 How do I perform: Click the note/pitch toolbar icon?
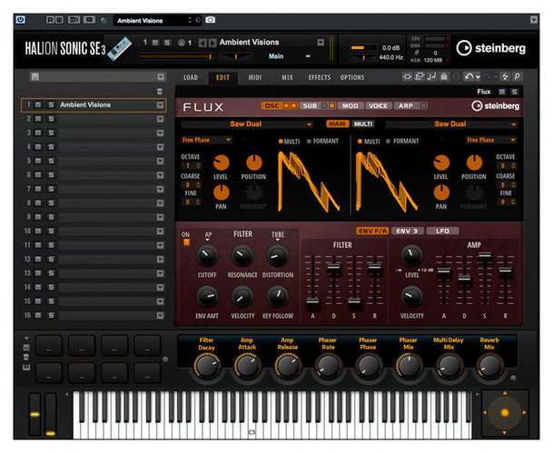(x=431, y=76)
